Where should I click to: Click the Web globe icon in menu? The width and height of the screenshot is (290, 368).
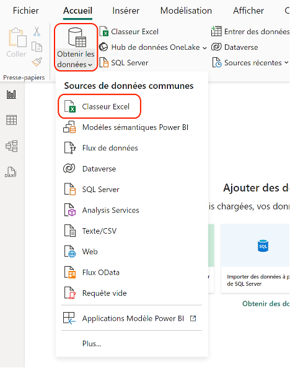click(x=70, y=252)
